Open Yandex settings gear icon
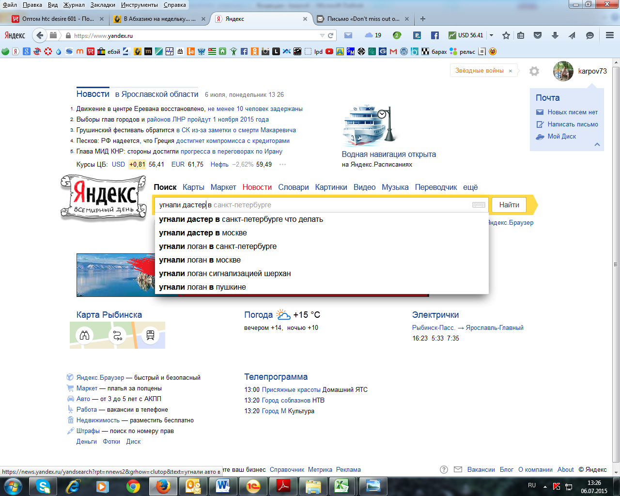 534,71
